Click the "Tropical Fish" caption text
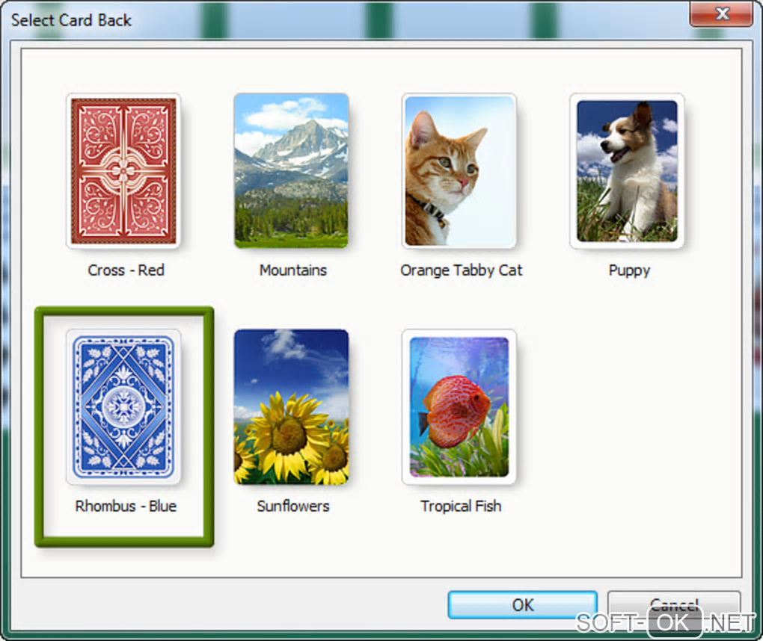The image size is (763, 641). pos(461,507)
